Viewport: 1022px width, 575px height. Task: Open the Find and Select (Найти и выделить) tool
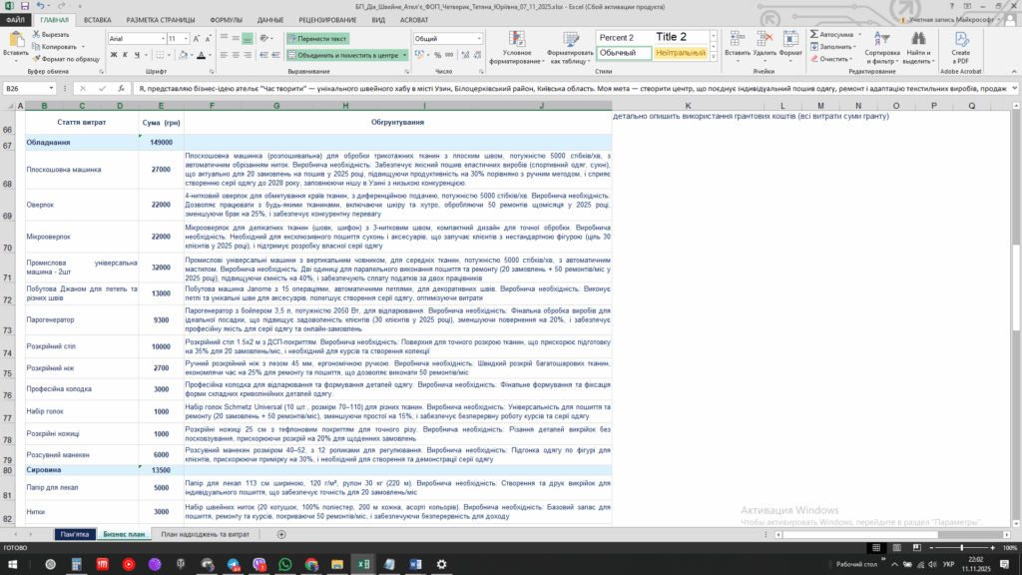[916, 46]
